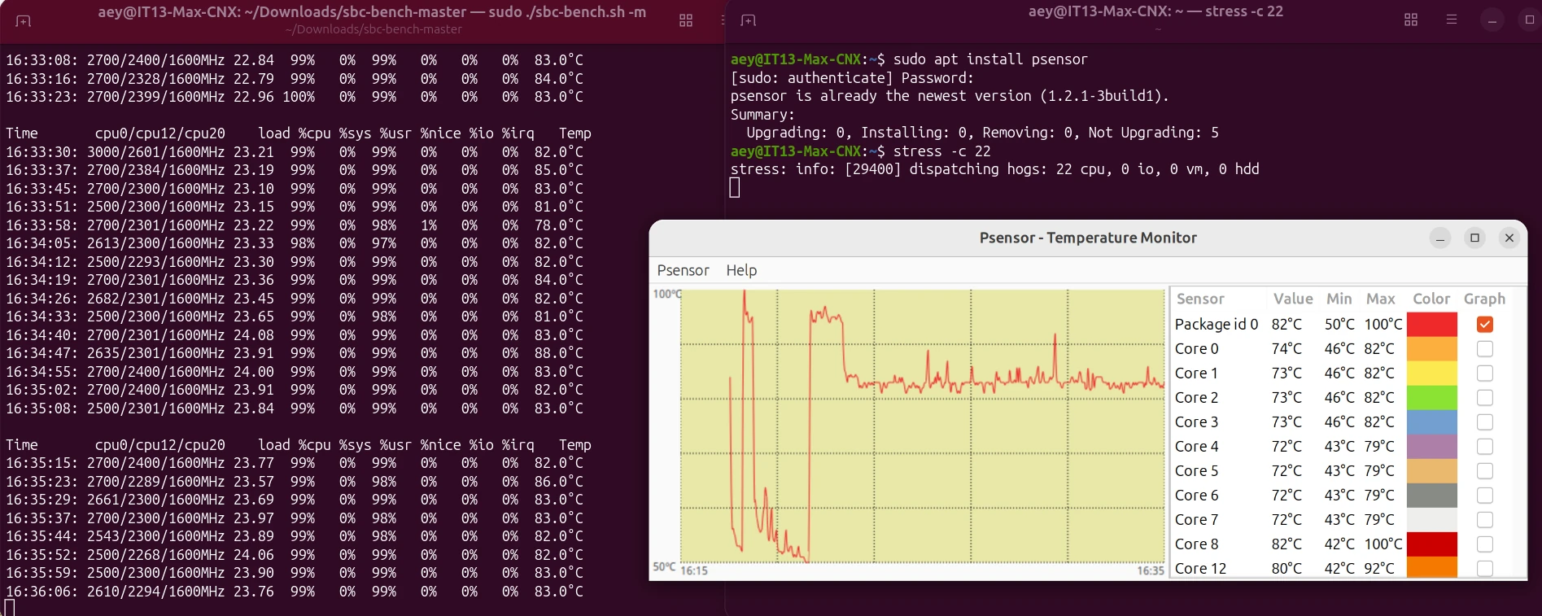This screenshot has width=1542, height=616.
Task: Open tab overview grid in sbc-bench terminal
Action: [x=686, y=20]
